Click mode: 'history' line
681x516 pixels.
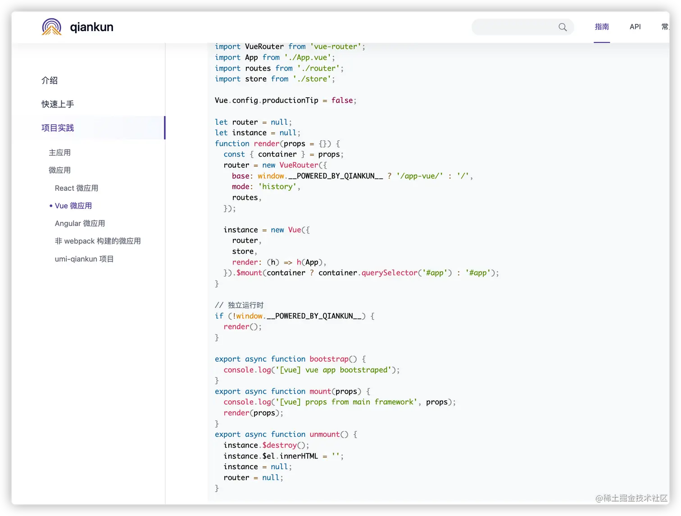coord(266,187)
